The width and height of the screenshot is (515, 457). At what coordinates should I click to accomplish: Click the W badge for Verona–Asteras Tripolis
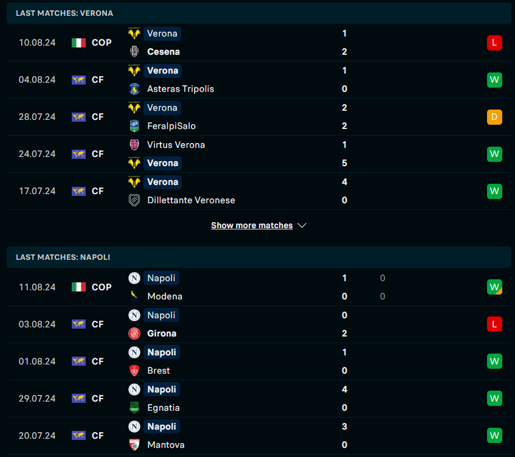click(x=494, y=80)
